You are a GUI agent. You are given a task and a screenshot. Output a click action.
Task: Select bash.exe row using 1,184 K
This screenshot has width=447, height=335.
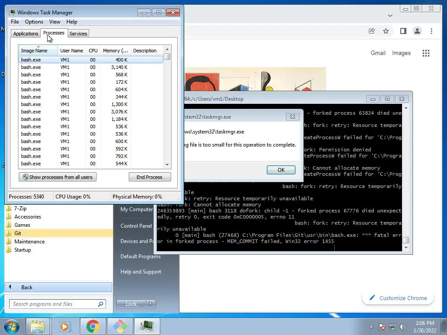[x=91, y=119]
